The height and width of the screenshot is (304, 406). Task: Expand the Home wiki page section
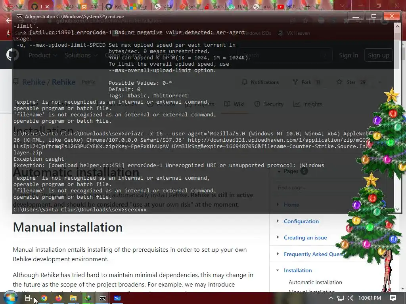278,205
